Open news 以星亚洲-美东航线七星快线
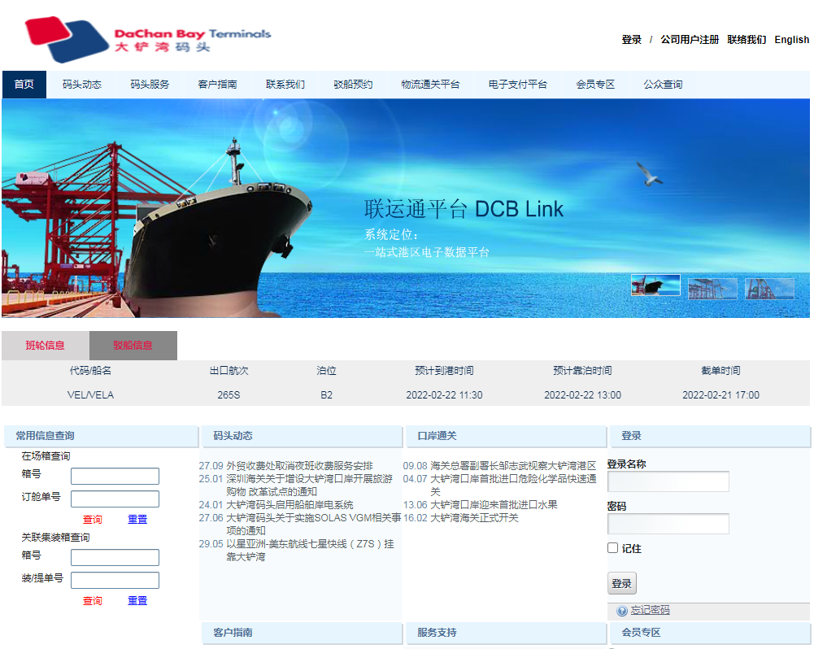Image resolution: width=814 pixels, height=649 pixels. pos(310,550)
